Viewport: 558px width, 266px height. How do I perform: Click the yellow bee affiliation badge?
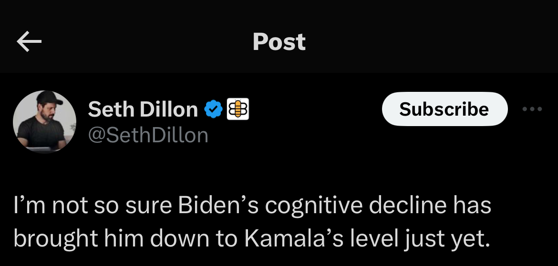coord(238,110)
